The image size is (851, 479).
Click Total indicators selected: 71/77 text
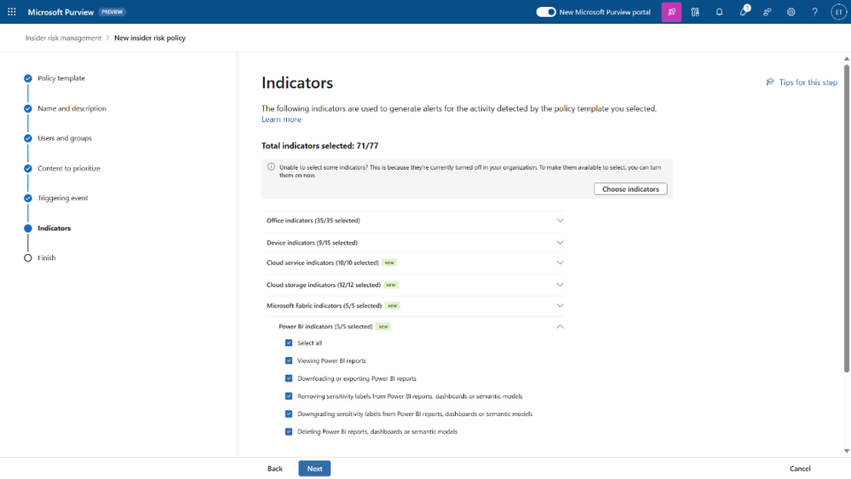tap(319, 146)
